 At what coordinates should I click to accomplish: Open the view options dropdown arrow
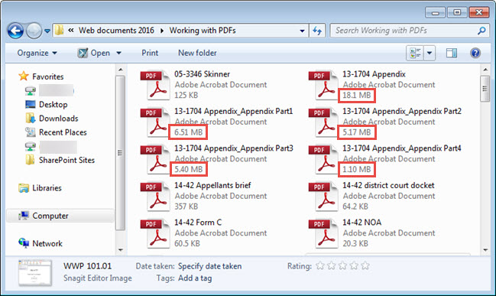click(x=430, y=53)
